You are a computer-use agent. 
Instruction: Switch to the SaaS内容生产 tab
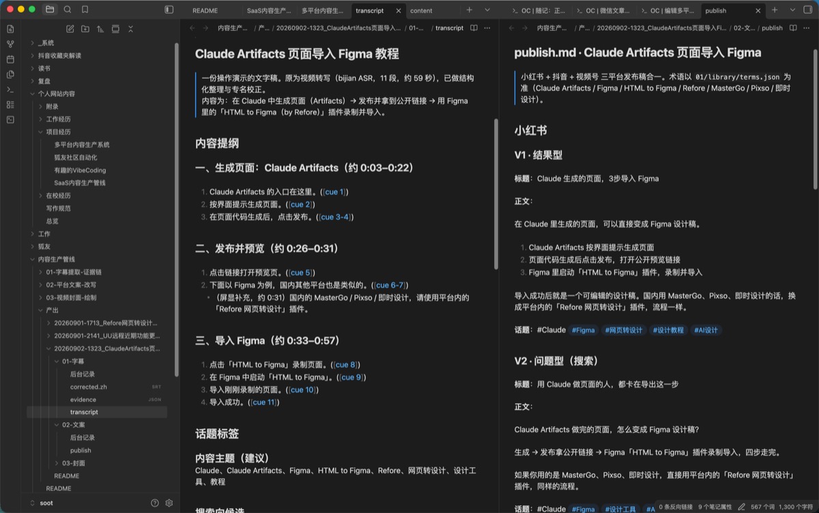[268, 10]
